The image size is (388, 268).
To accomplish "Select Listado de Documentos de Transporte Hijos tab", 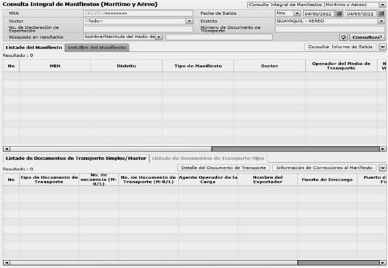I will (x=208, y=158).
